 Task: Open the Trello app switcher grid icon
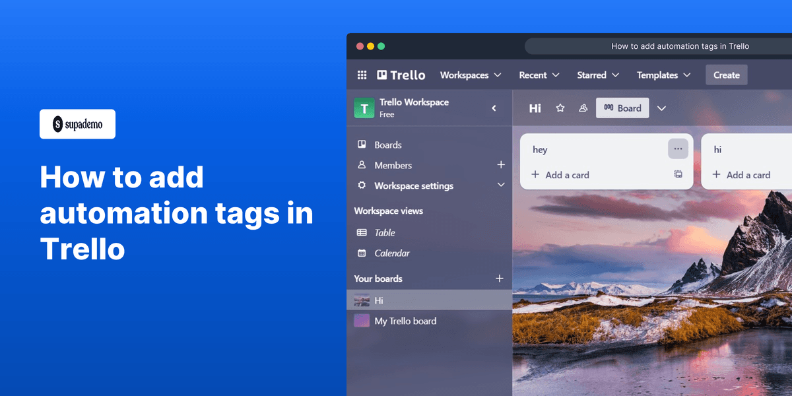pos(362,75)
